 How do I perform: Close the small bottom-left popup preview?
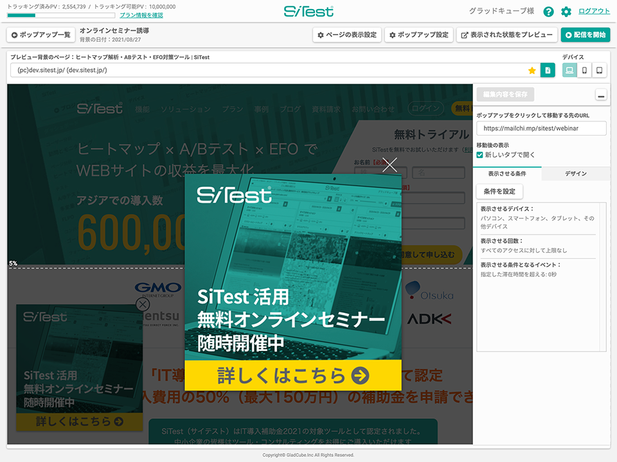[143, 304]
